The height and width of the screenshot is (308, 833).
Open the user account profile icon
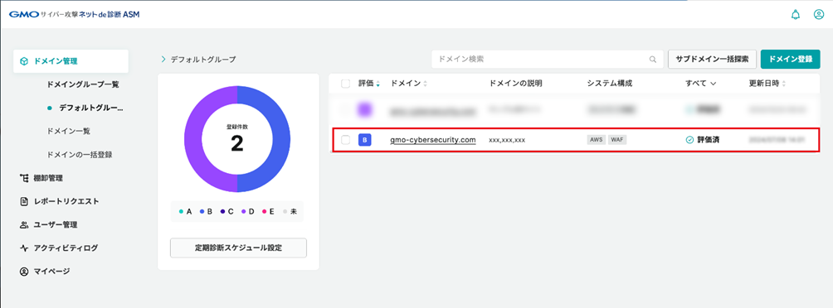click(819, 15)
